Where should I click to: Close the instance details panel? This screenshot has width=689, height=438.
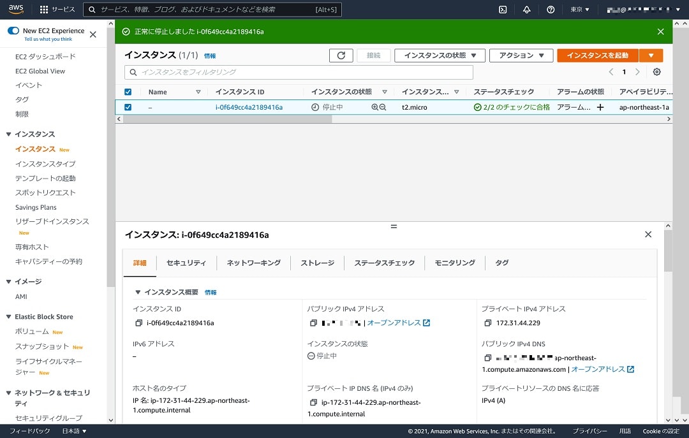648,235
